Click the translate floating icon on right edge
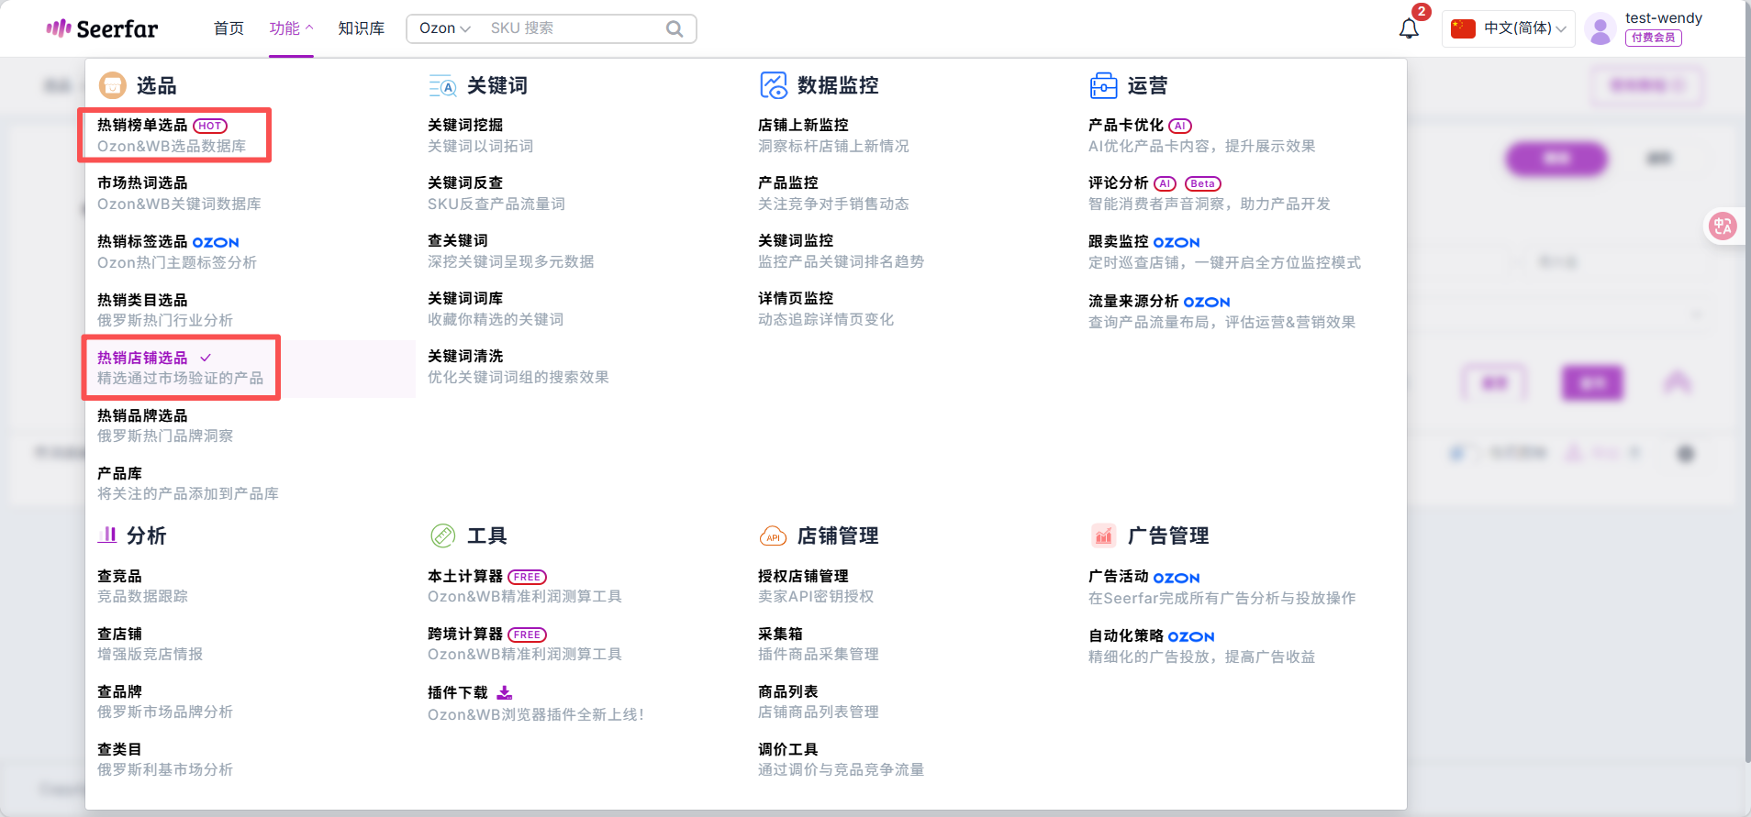1751x817 pixels. pyautogui.click(x=1723, y=226)
